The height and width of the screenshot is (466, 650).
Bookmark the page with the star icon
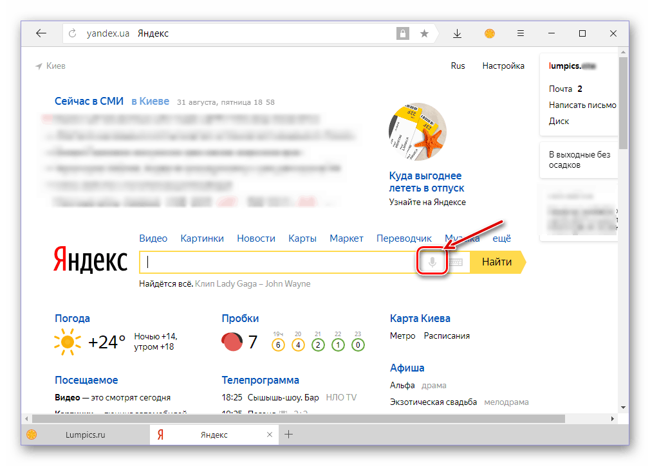(424, 33)
